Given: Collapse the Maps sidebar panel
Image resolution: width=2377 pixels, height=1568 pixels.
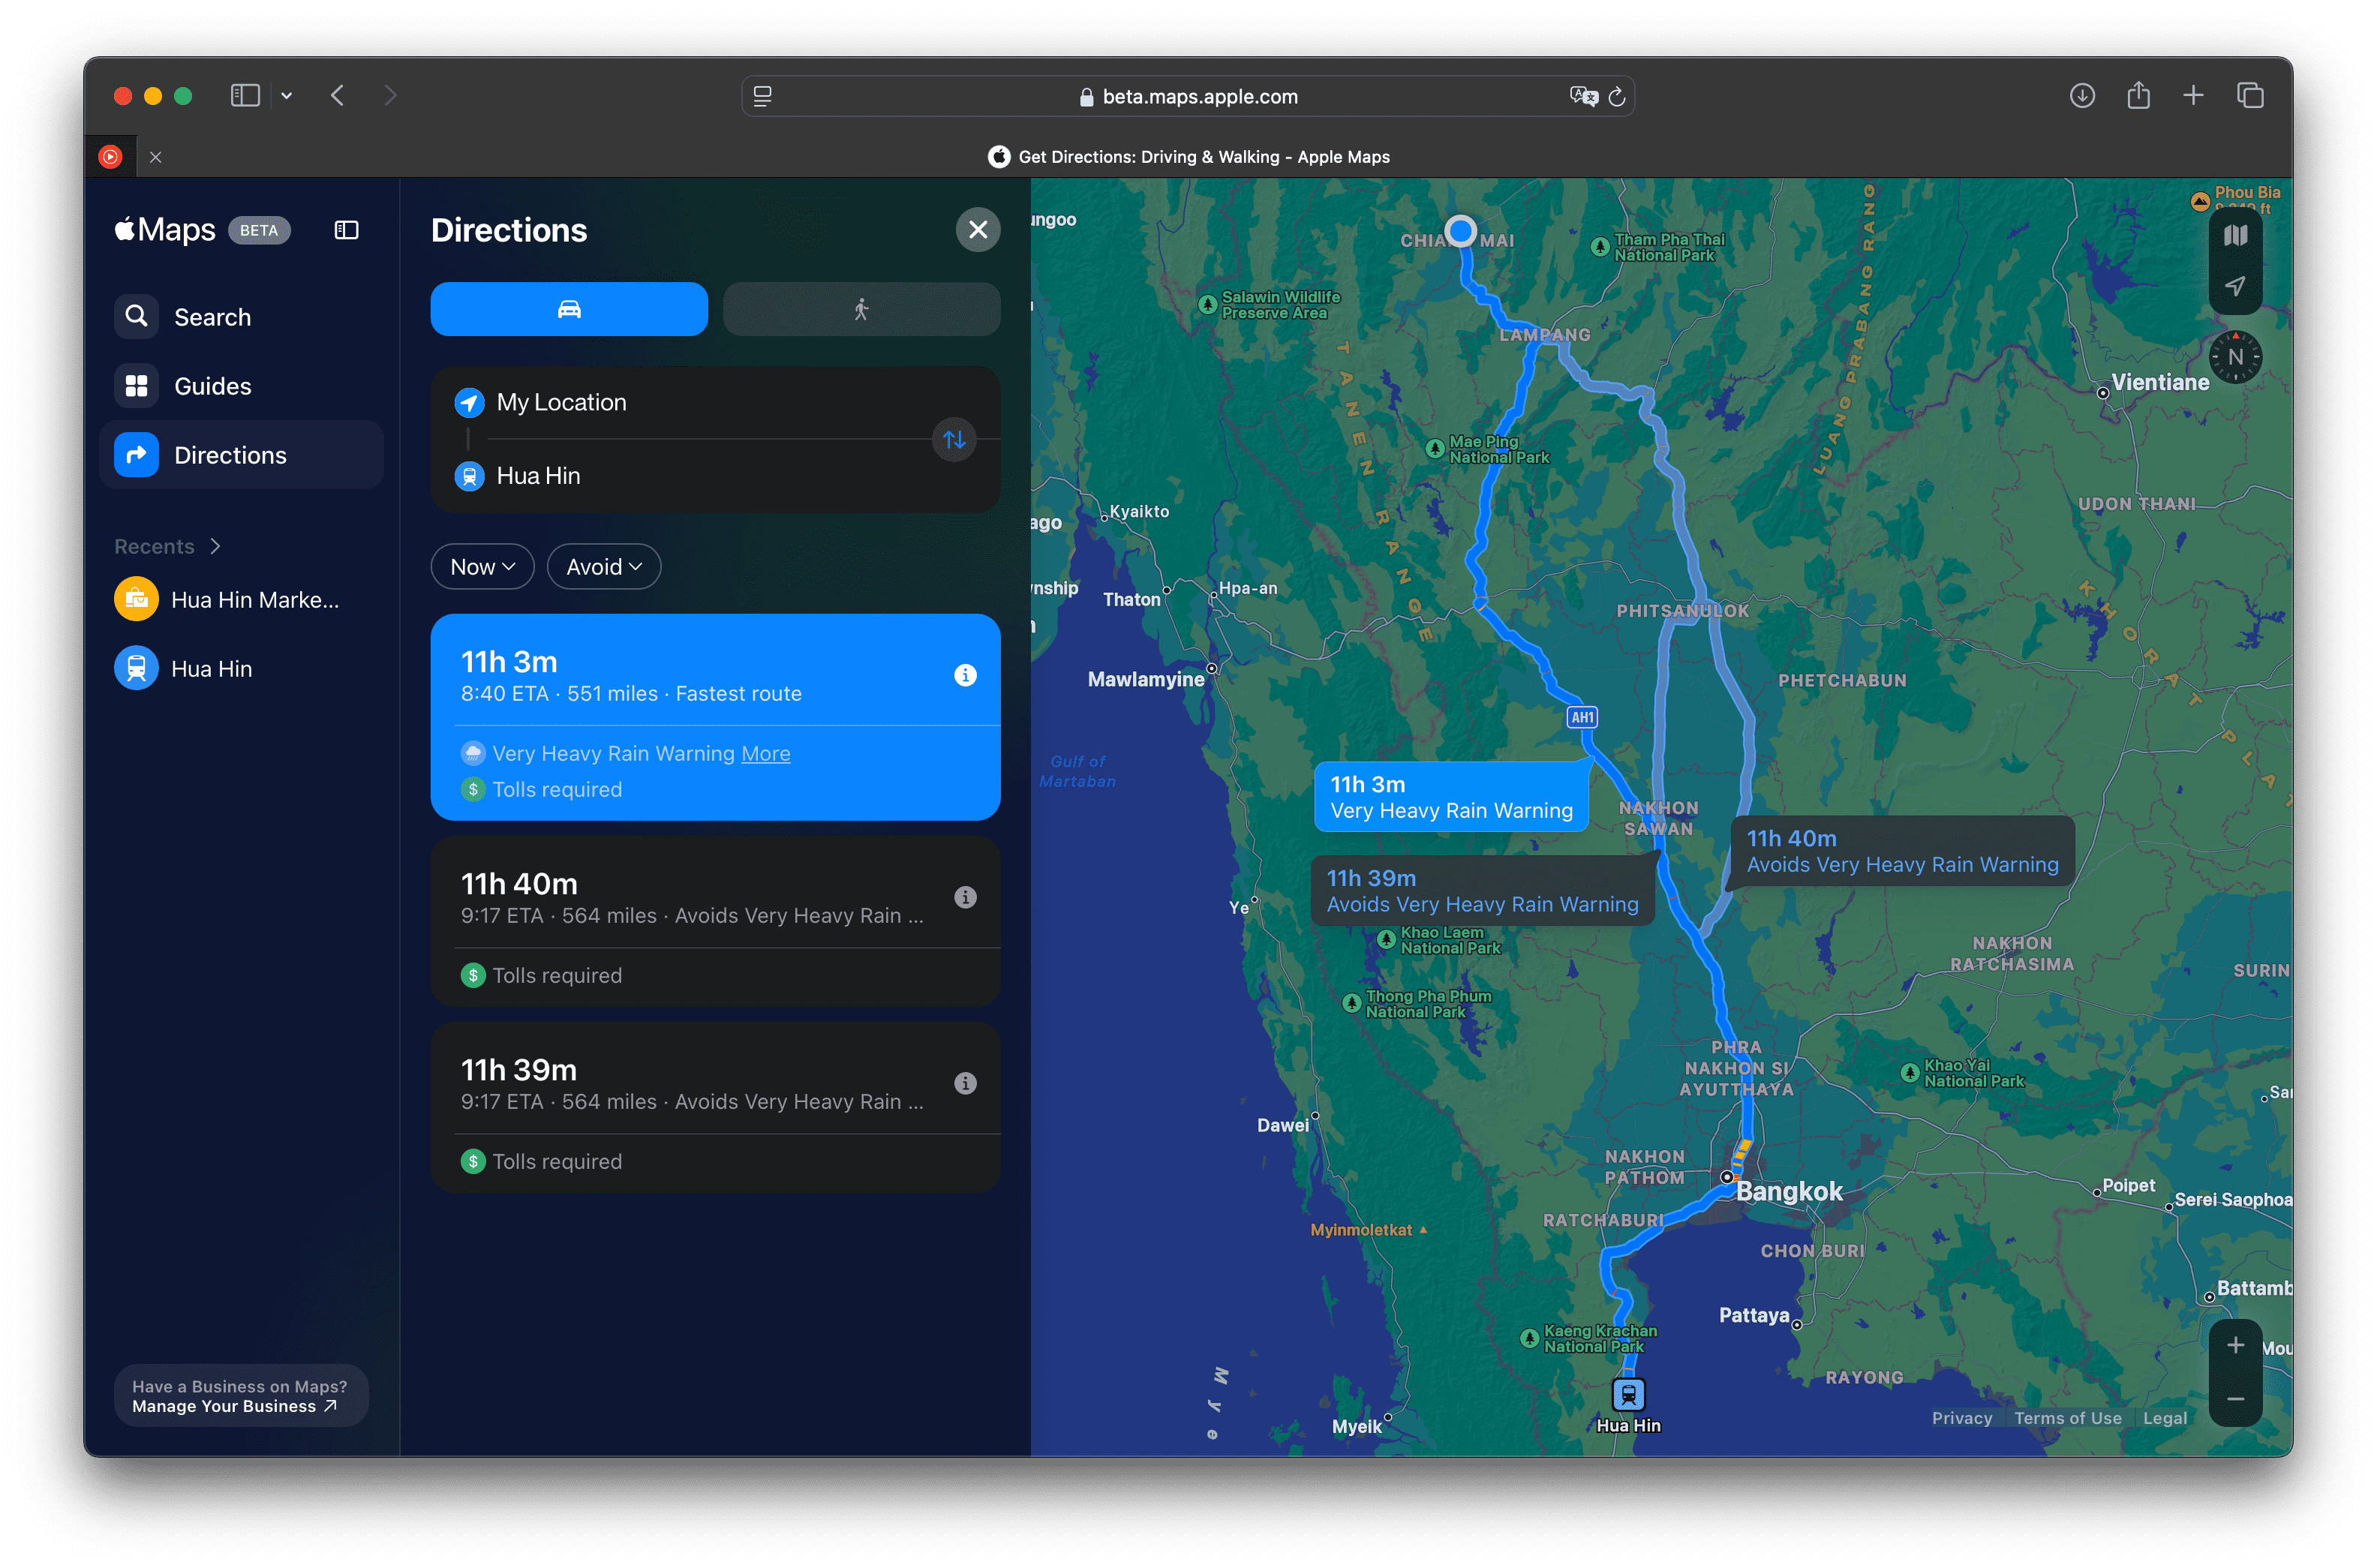Looking at the screenshot, I should click(x=346, y=231).
